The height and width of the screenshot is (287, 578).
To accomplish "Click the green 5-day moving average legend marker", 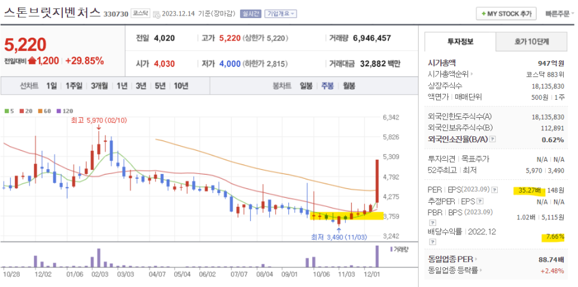I will pos(6,111).
